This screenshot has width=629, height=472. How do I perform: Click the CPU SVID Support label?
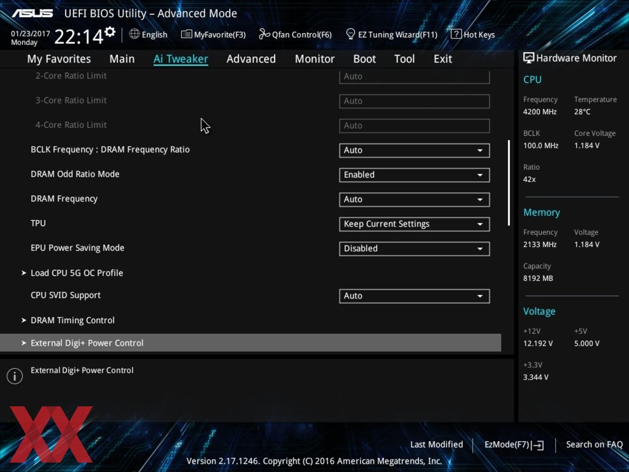click(66, 295)
